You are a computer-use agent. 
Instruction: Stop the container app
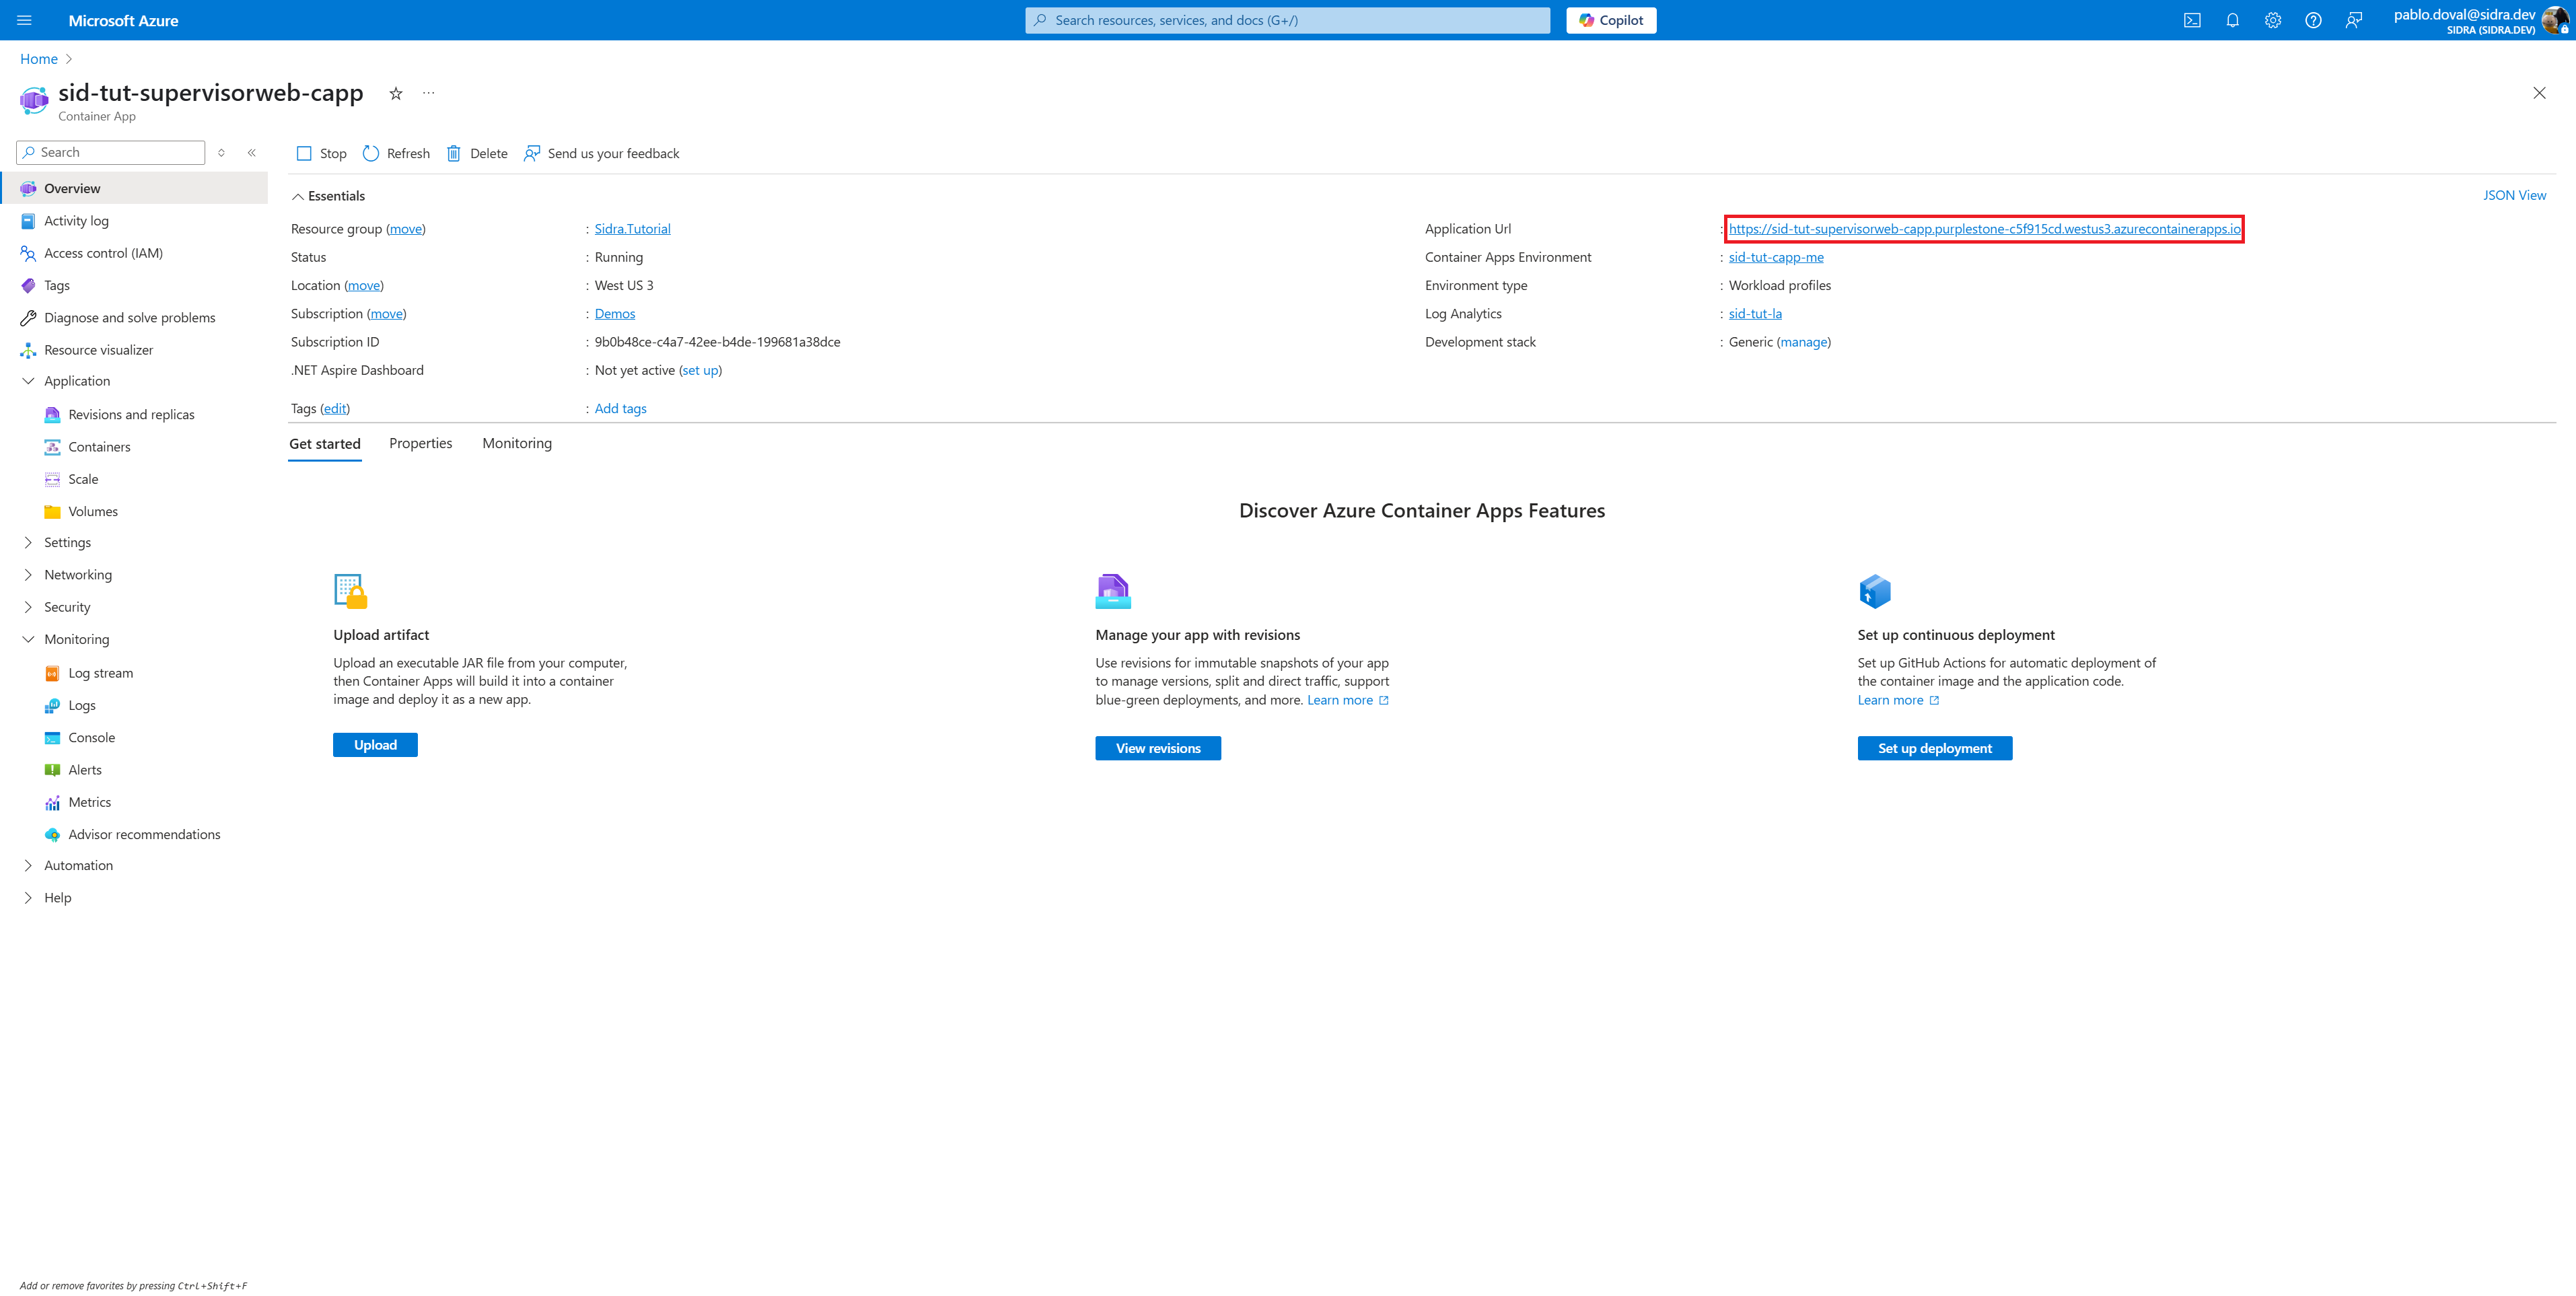tap(321, 153)
